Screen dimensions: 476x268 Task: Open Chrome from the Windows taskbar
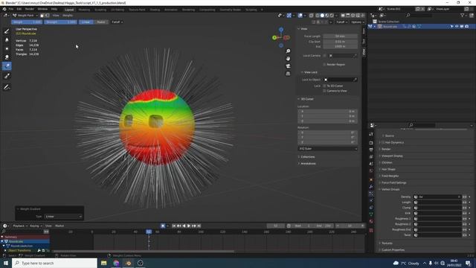pyautogui.click(x=116, y=263)
